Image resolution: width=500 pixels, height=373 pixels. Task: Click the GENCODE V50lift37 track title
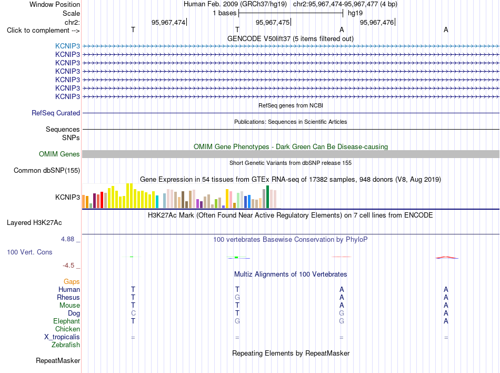coord(290,38)
